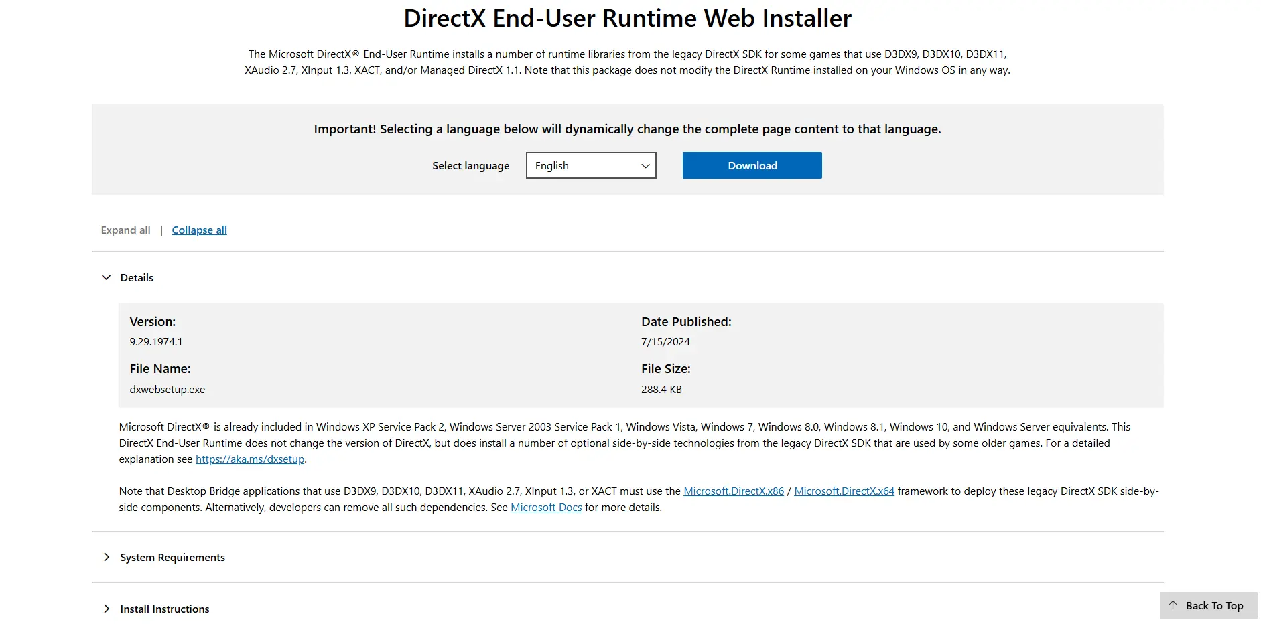The height and width of the screenshot is (624, 1261).
Task: Expand the Install Instructions section title
Action: tap(164, 609)
